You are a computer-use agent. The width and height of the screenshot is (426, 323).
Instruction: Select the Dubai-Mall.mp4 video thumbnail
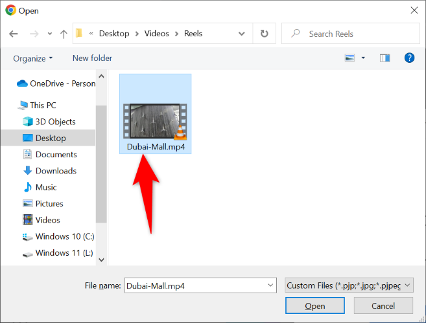[155, 121]
